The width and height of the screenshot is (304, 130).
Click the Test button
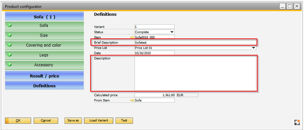tap(124, 120)
